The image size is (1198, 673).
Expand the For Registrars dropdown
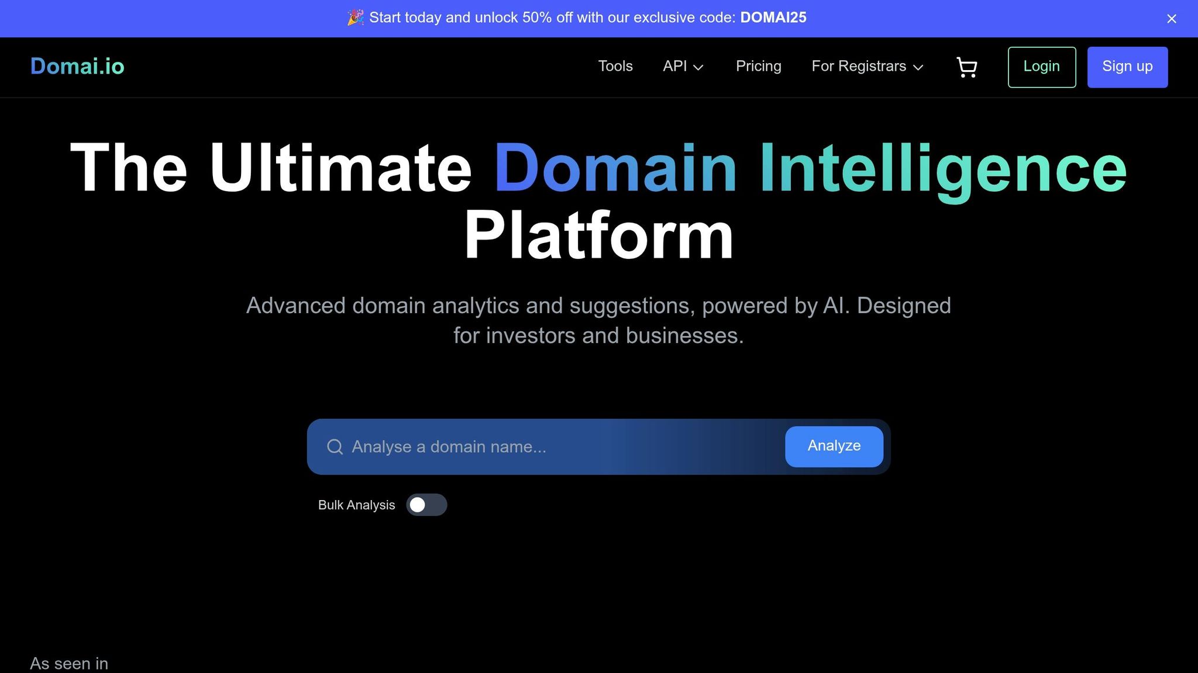(867, 67)
